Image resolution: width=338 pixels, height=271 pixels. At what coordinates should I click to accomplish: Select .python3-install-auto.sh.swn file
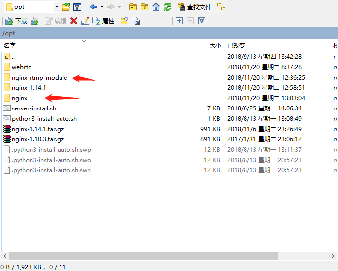(x=47, y=170)
